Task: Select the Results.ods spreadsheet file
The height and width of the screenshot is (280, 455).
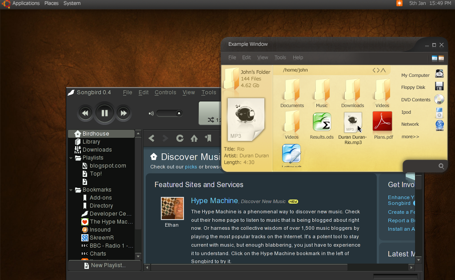Action: pyautogui.click(x=322, y=126)
